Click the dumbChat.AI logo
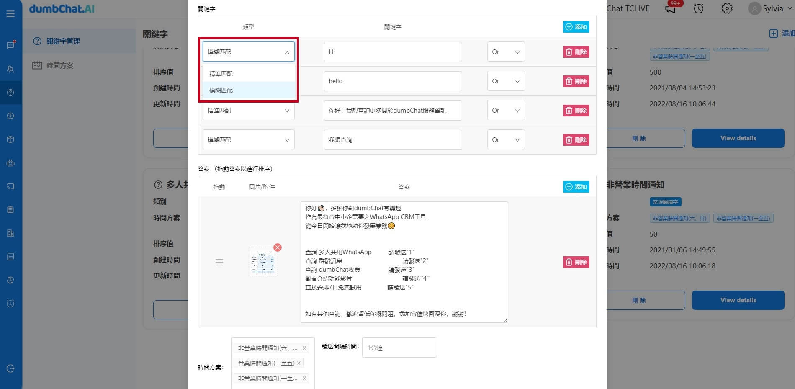The width and height of the screenshot is (795, 389). click(x=62, y=8)
